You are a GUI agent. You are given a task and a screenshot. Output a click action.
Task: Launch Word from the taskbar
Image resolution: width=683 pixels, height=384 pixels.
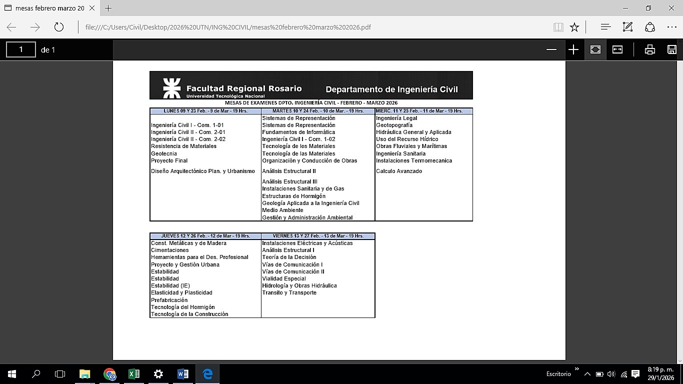[x=182, y=374]
